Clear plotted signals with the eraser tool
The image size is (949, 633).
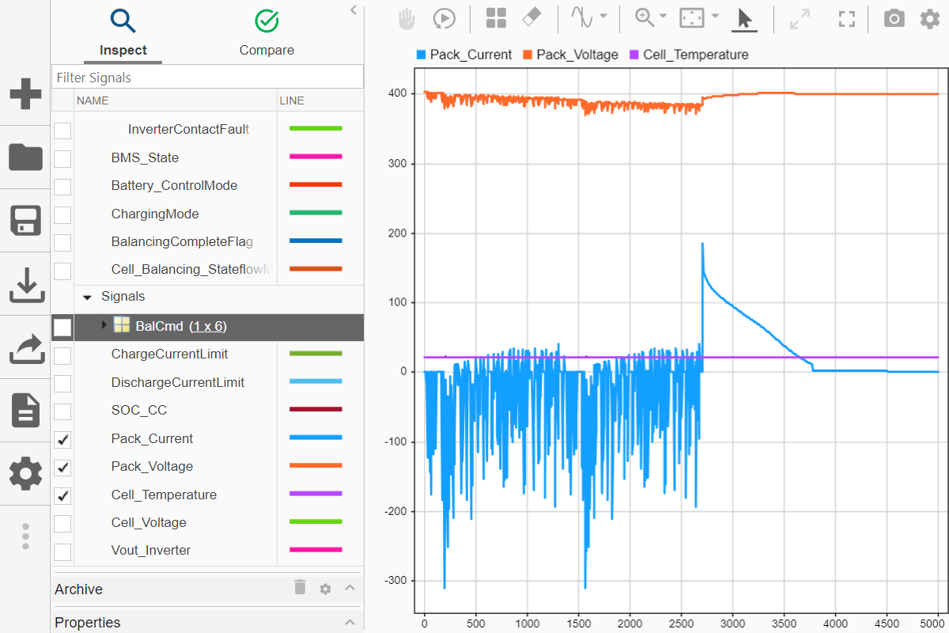[531, 17]
